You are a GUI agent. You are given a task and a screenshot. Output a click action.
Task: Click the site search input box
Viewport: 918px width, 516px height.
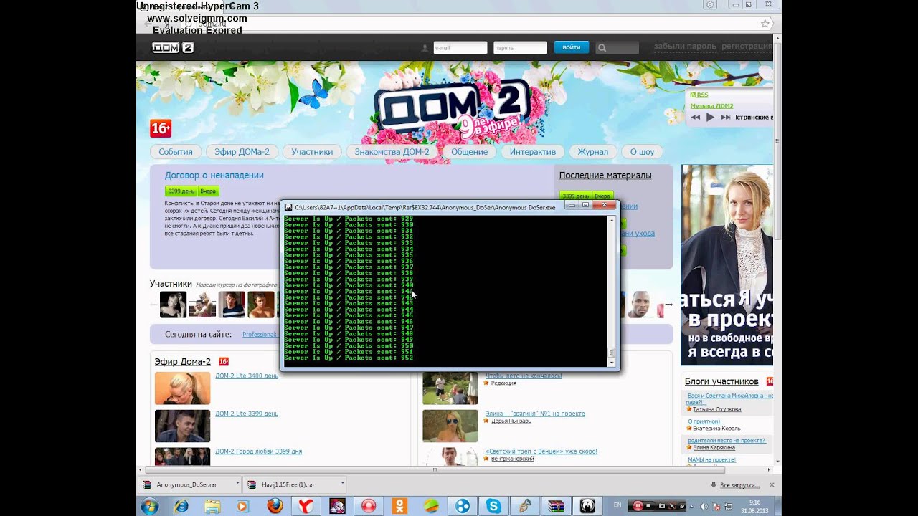(x=617, y=48)
